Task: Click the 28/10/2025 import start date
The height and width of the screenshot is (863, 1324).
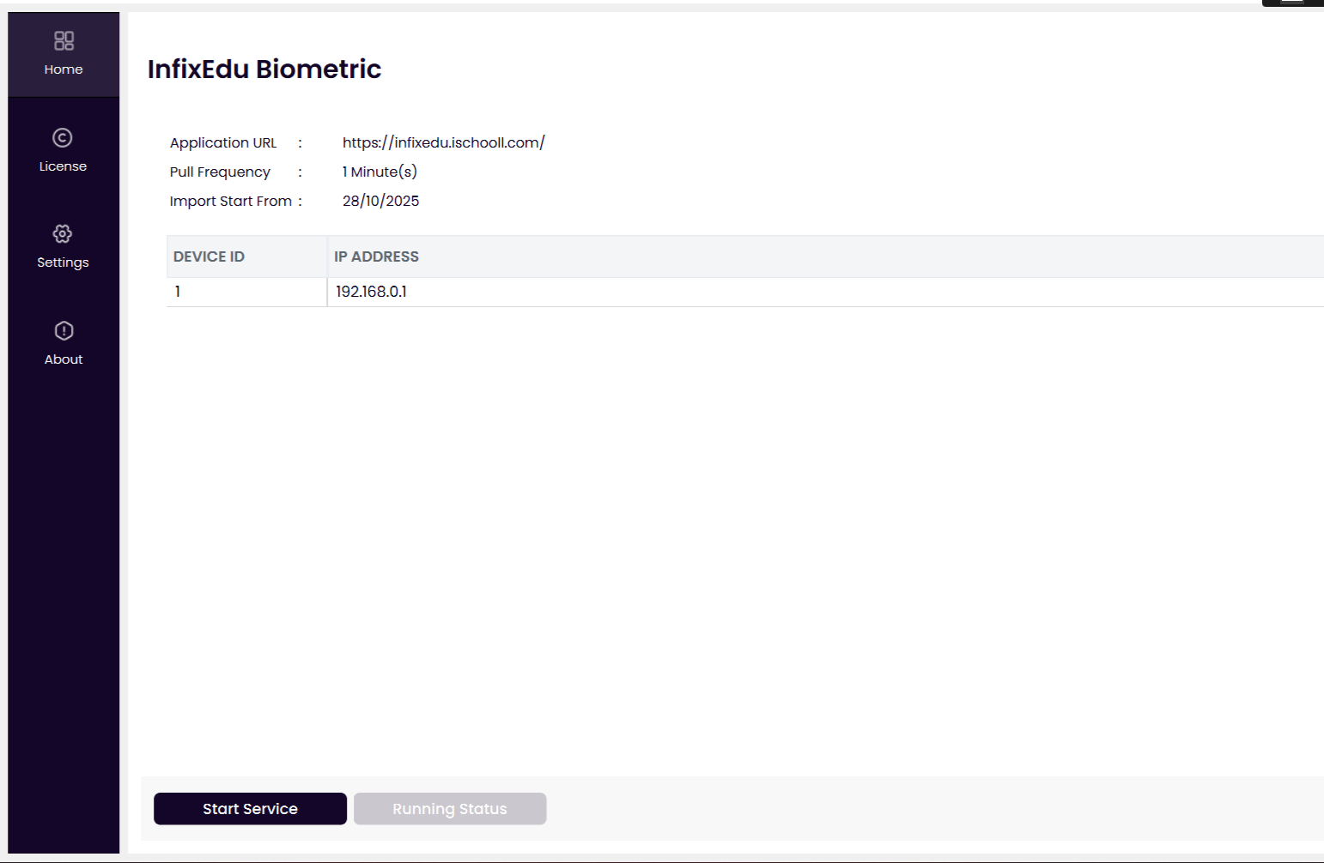Action: pyautogui.click(x=380, y=201)
